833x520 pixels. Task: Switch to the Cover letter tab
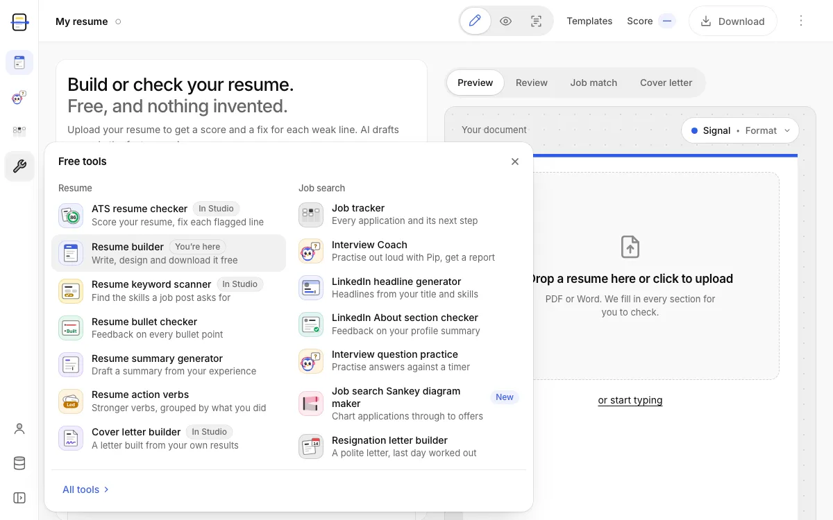pos(666,83)
